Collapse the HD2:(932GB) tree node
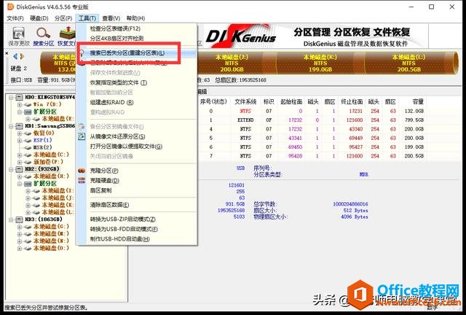Viewport: 466px width, 315px height. pyautogui.click(x=11, y=169)
